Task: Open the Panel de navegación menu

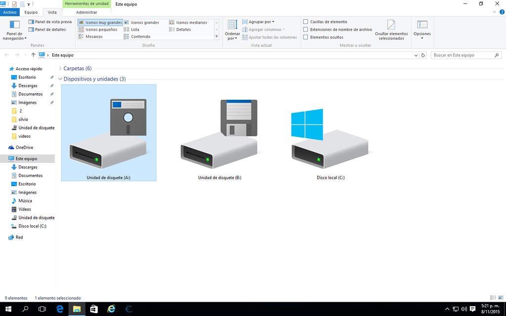Action: click(14, 30)
